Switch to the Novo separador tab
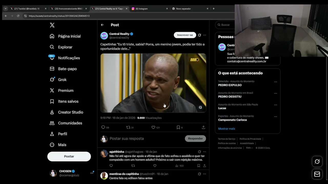328x184 pixels. click(x=190, y=9)
